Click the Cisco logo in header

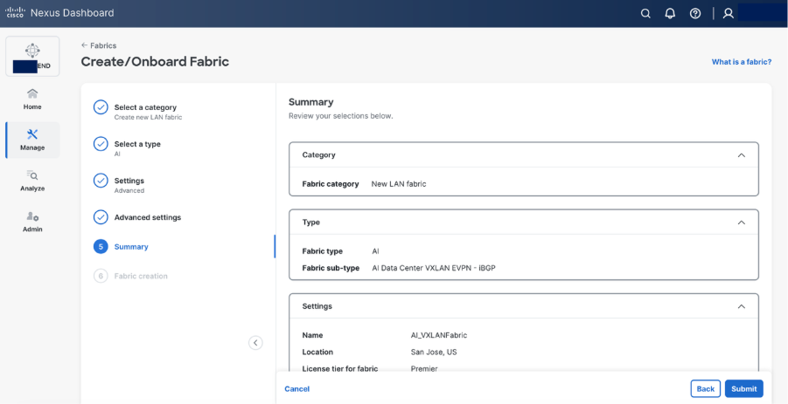click(15, 13)
